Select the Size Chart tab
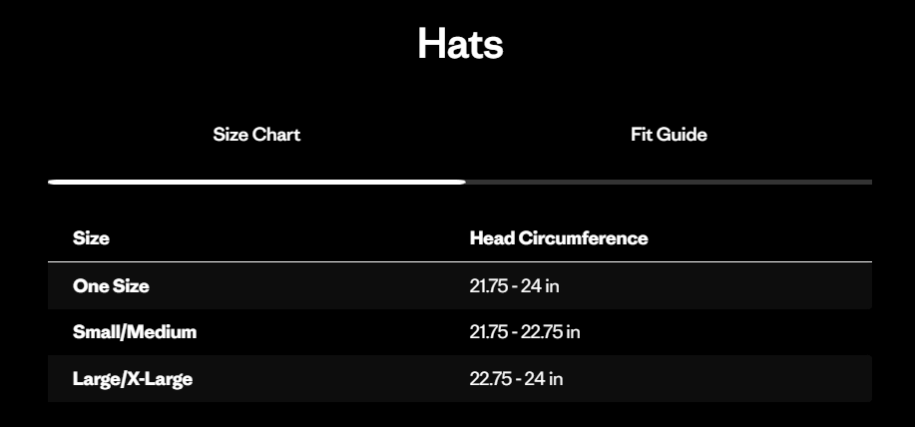The image size is (915, 427). pyautogui.click(x=256, y=135)
